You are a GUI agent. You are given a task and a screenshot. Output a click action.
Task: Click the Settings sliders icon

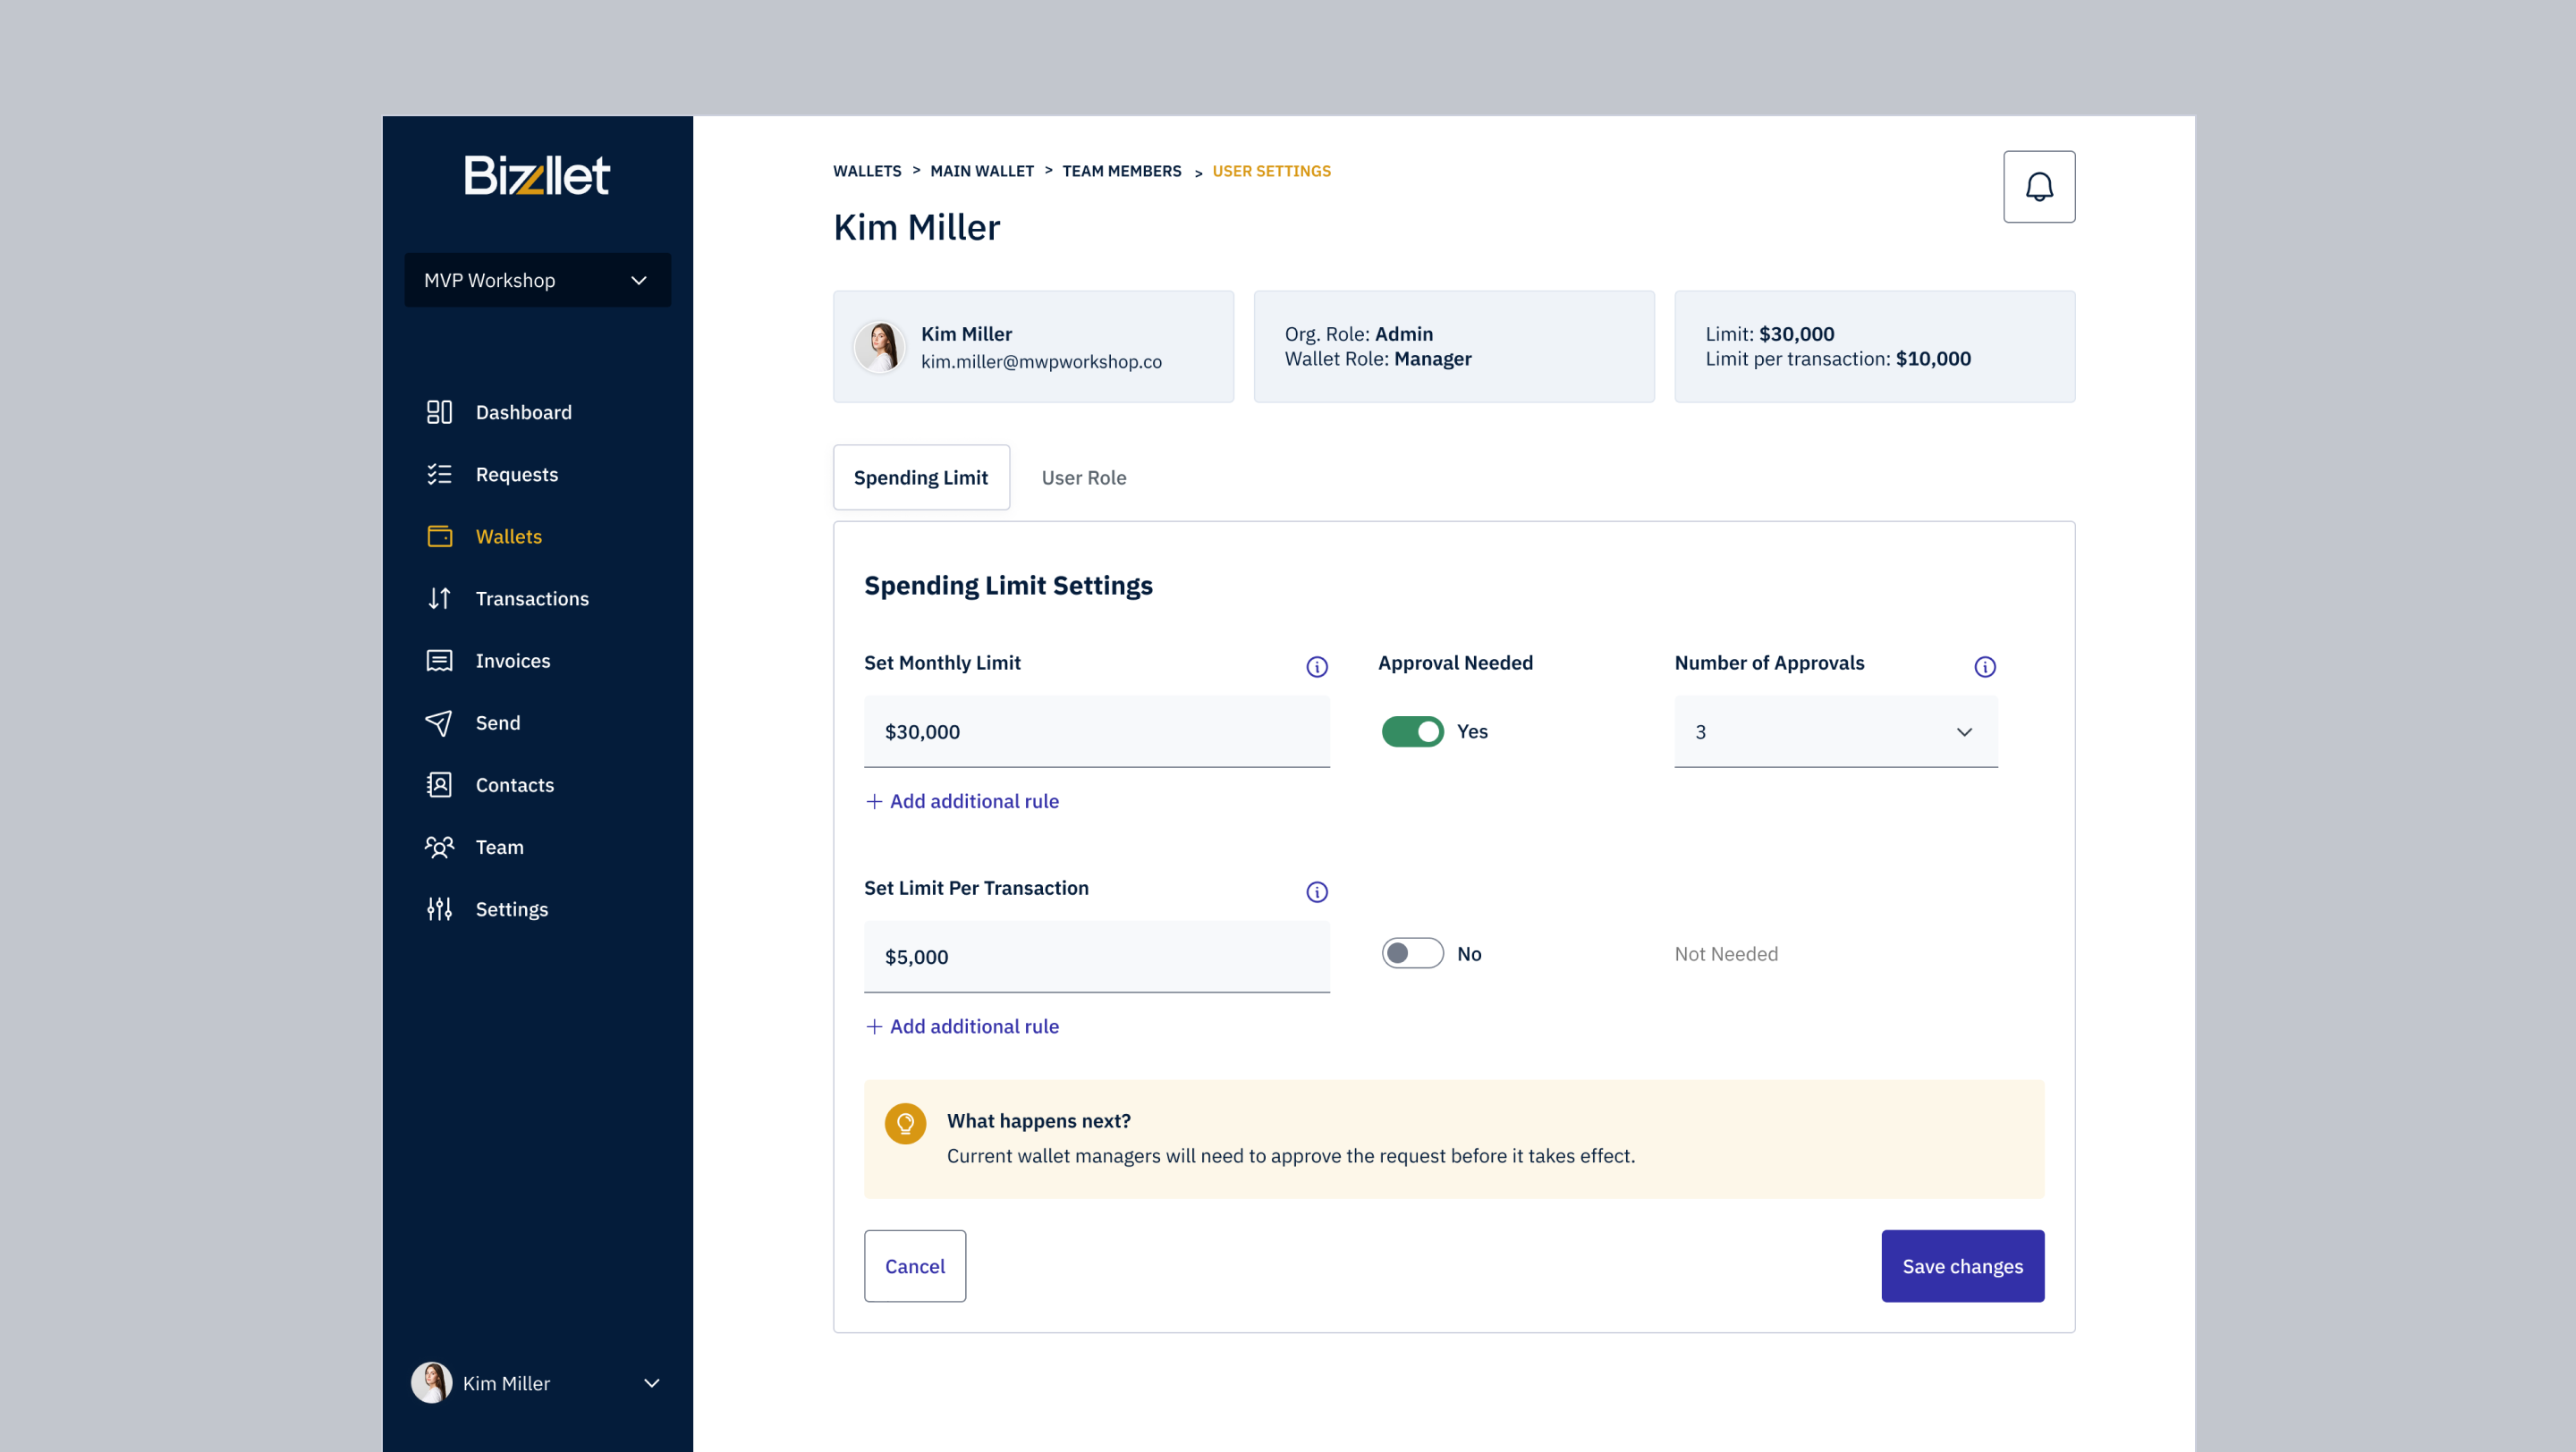(439, 908)
